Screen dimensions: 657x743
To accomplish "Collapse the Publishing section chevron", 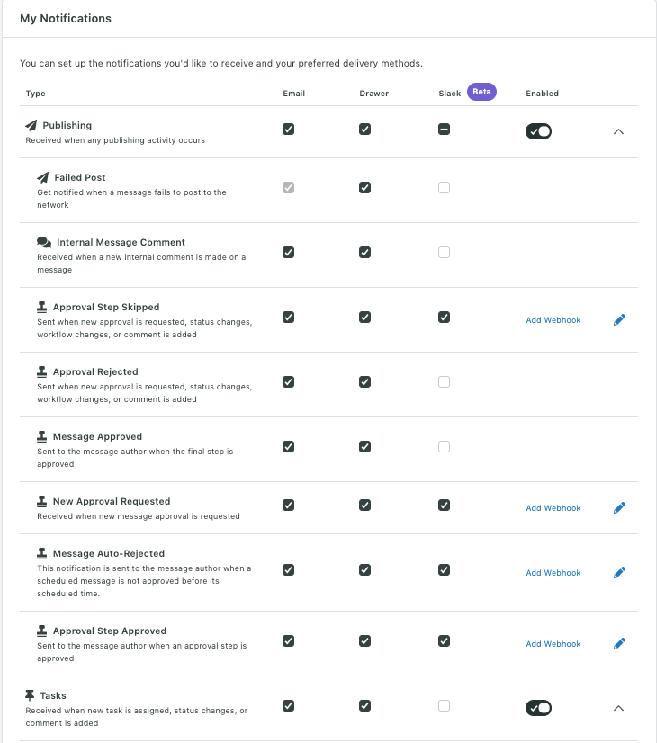I will click(618, 131).
